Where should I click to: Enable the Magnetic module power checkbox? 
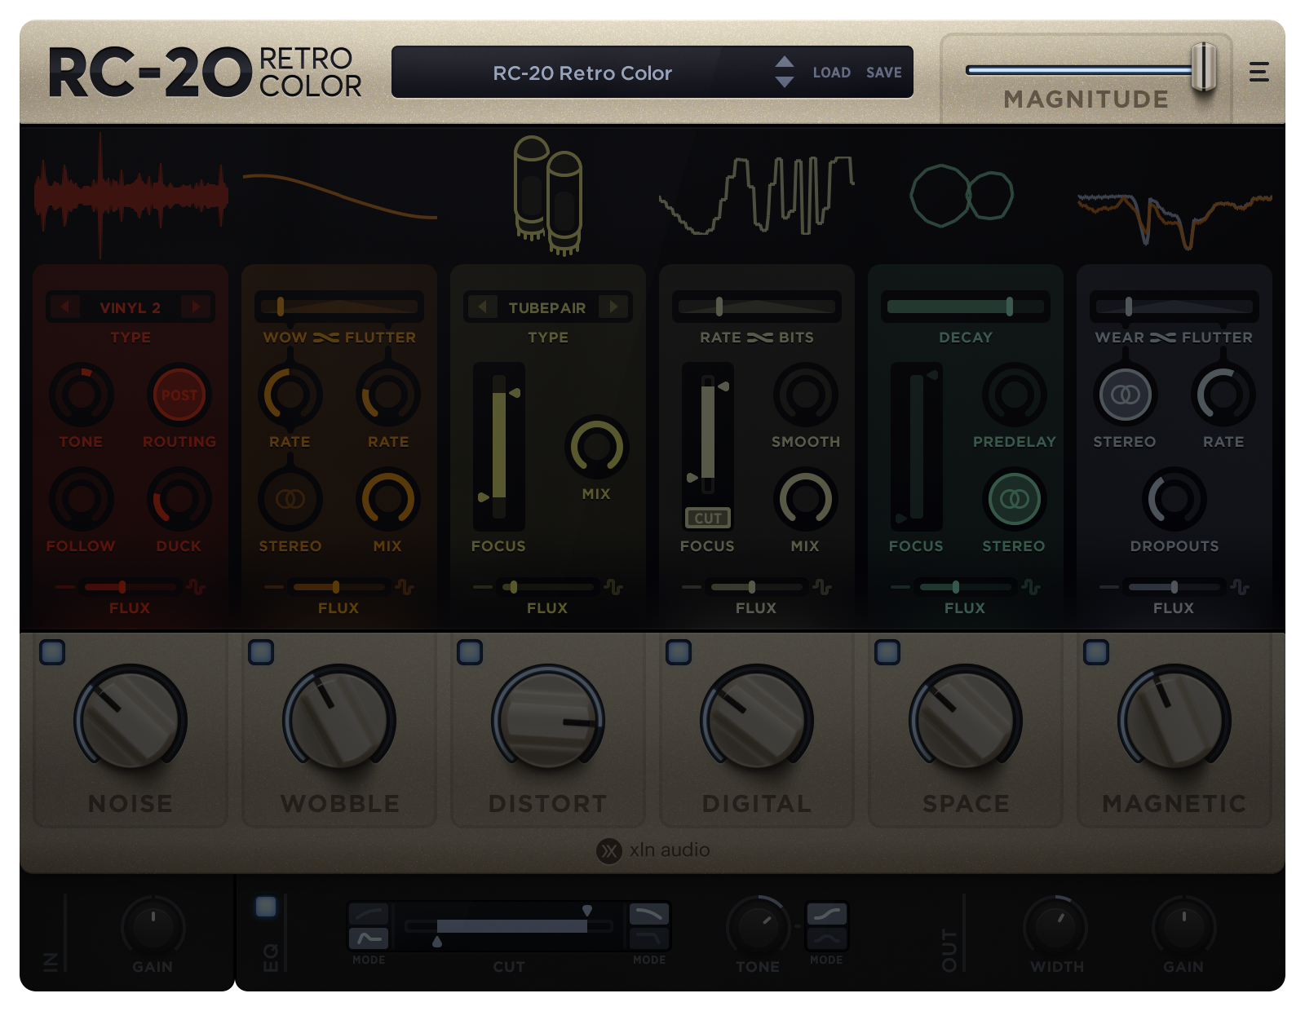(1096, 652)
